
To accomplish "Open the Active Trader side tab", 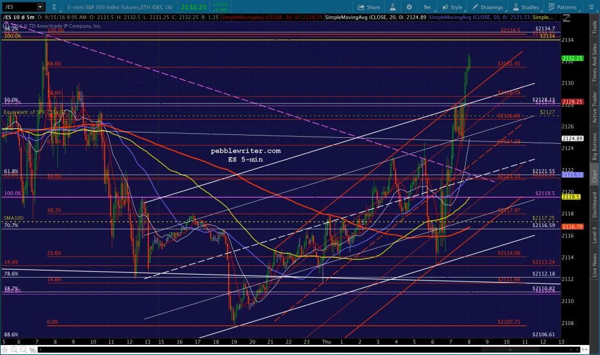I will 595,107.
